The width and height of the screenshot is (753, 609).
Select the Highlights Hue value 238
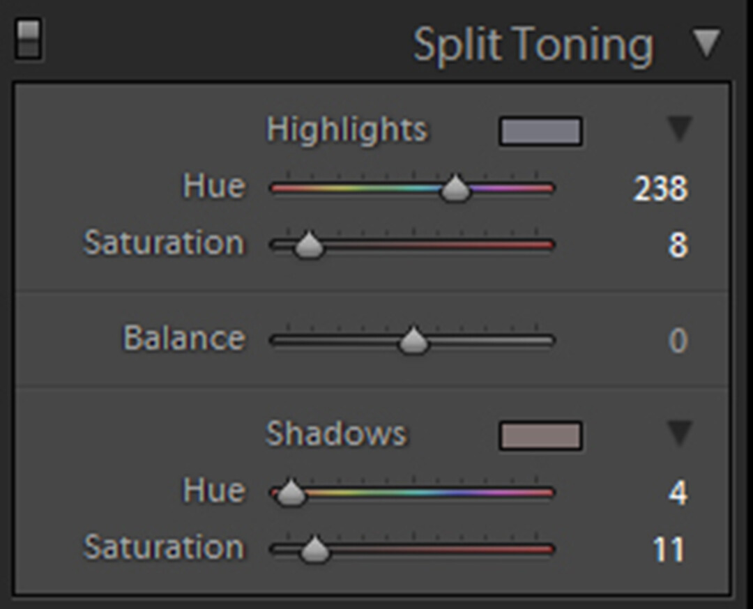(x=660, y=189)
